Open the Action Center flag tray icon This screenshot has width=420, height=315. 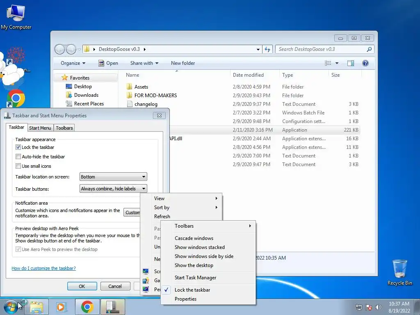point(369,307)
